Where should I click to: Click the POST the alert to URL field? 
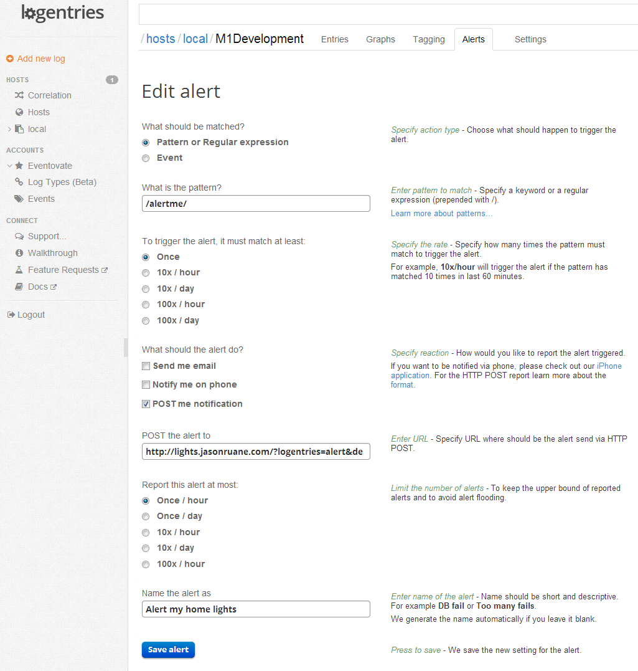pos(256,451)
